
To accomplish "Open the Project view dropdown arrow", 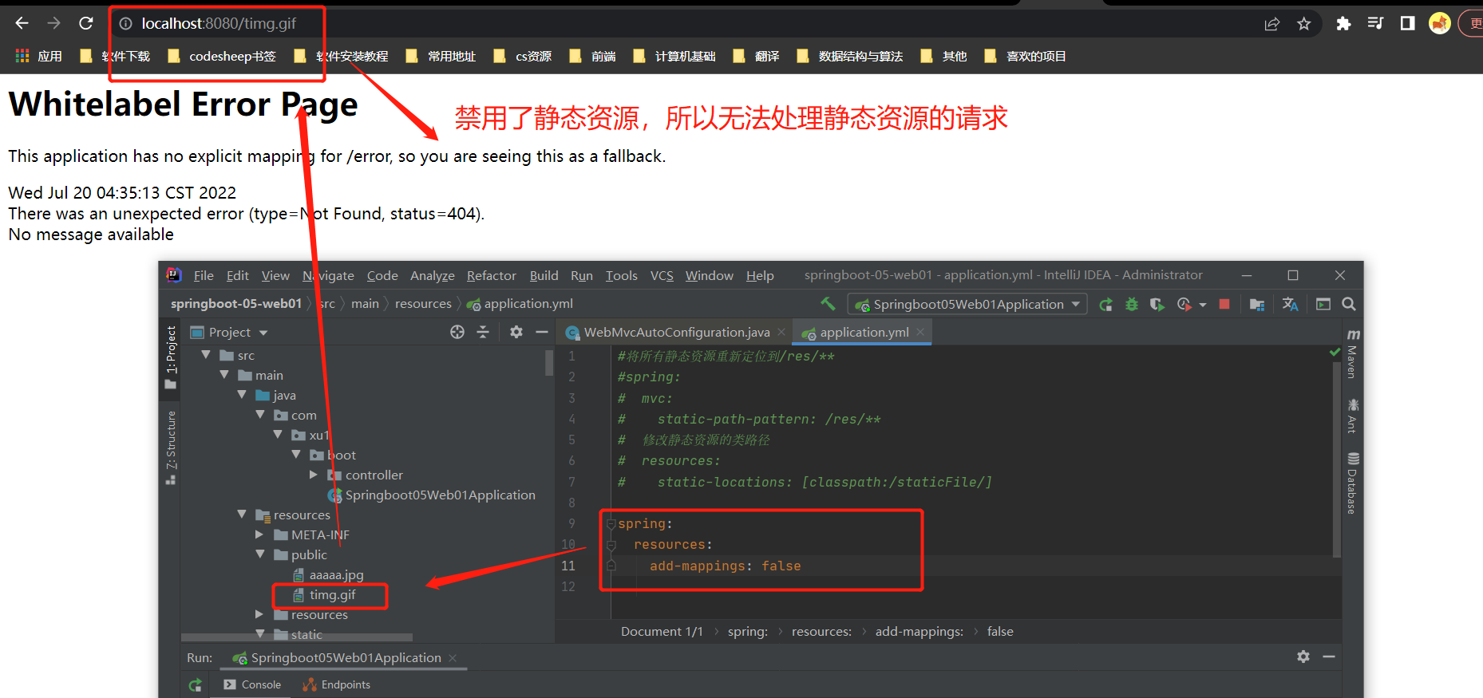I will (x=263, y=333).
